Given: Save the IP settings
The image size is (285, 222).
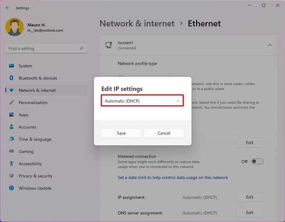Looking at the screenshot, I should [x=121, y=133].
